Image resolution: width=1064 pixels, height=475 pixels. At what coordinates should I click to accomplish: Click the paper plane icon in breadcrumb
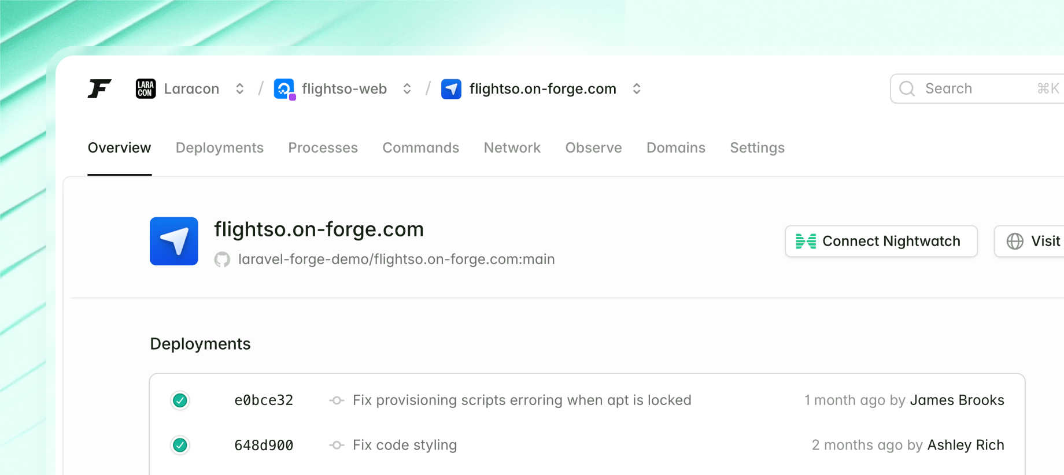click(451, 89)
